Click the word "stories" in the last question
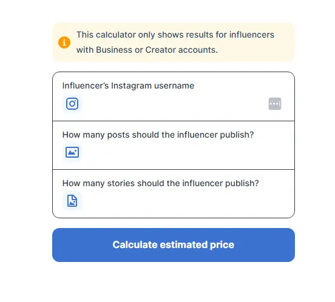Screen dimensions: 335x302 point(121,183)
